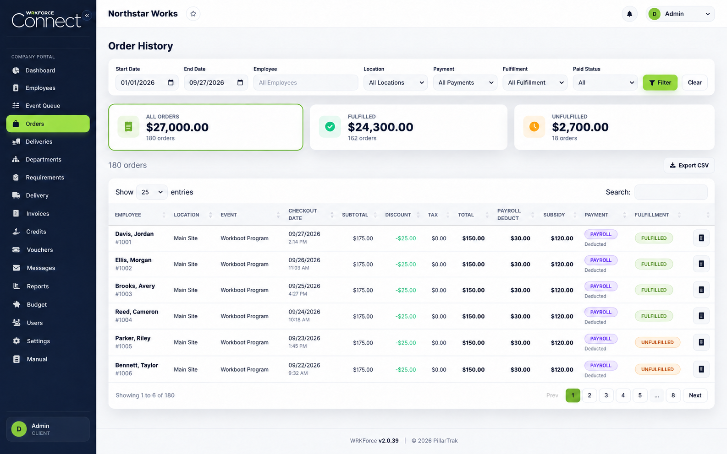
Task: Click the Manual book icon
Action: (16, 359)
